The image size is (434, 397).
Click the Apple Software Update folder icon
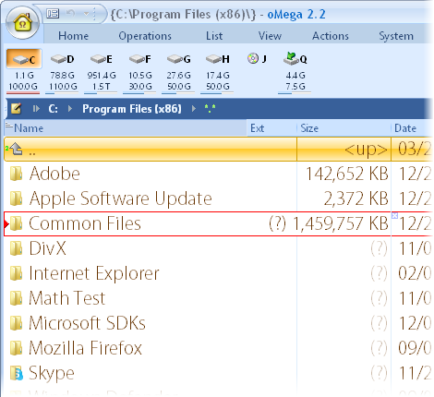pyautogui.click(x=16, y=198)
